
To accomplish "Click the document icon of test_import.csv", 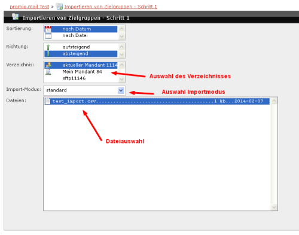I will point(48,101).
